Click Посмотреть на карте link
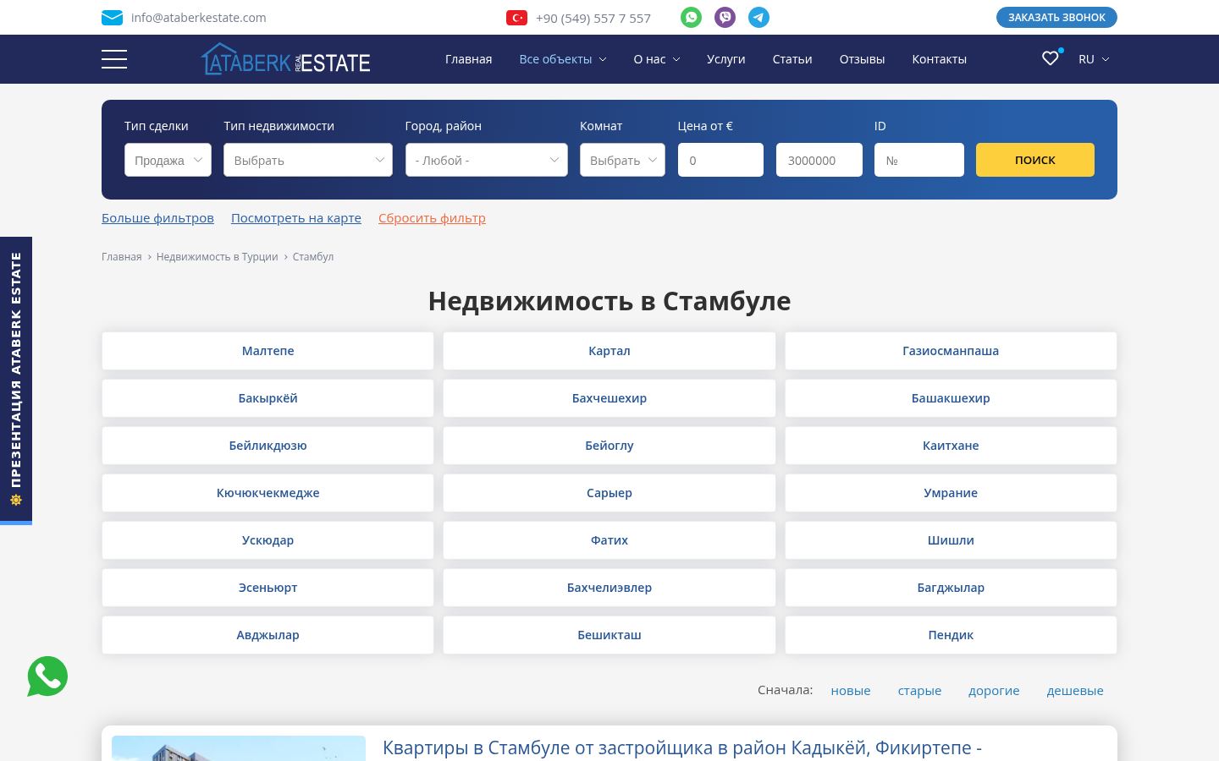 [296, 218]
